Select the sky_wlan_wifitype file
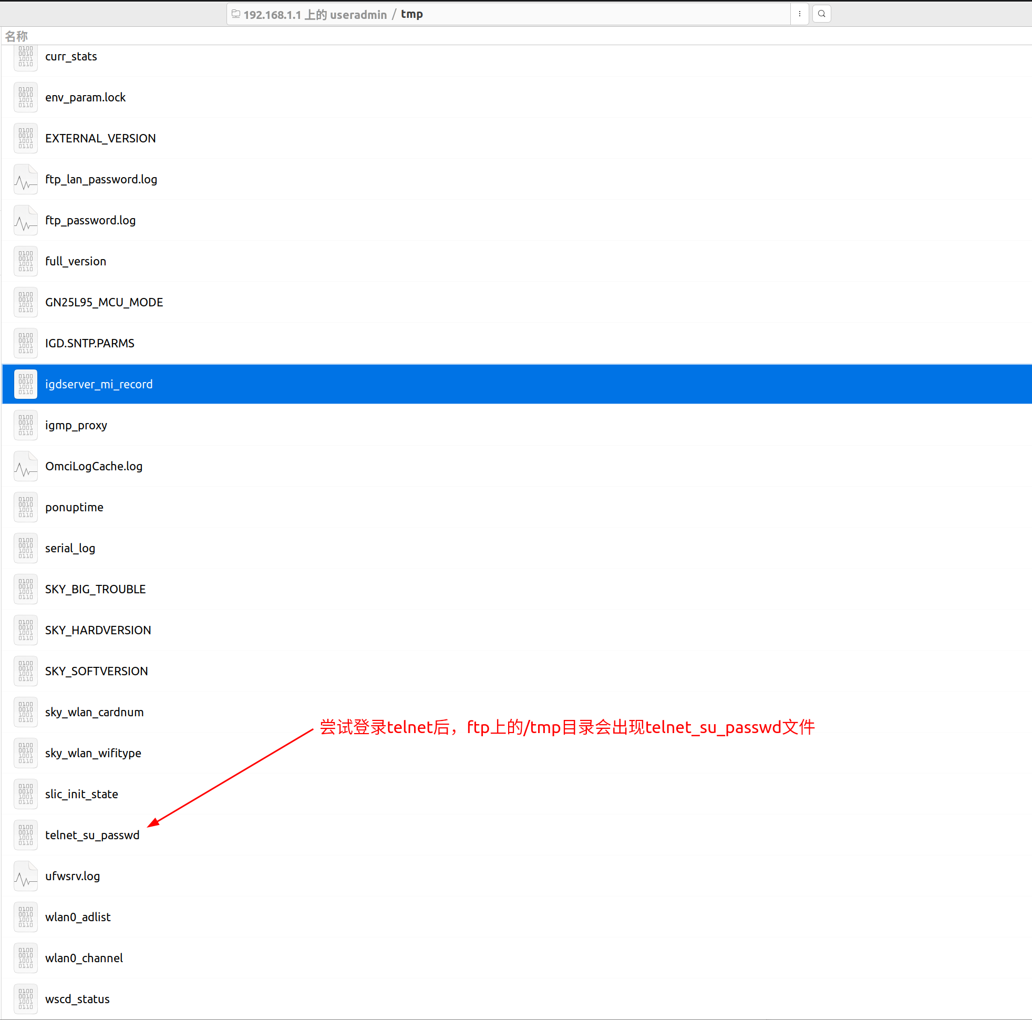1032x1020 pixels. (x=93, y=753)
